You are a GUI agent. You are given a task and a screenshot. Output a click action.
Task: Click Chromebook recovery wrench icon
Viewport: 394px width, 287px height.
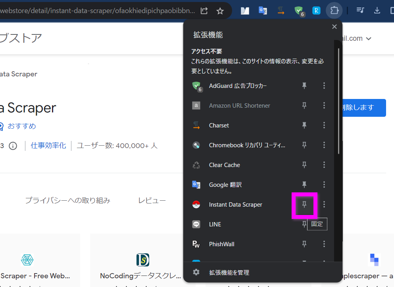coord(196,145)
